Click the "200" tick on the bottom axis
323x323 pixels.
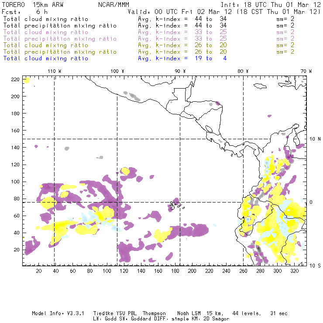click(x=192, y=271)
